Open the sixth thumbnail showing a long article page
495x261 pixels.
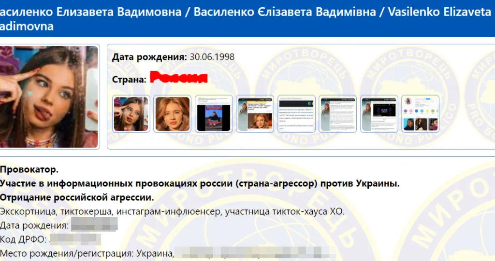337,114
